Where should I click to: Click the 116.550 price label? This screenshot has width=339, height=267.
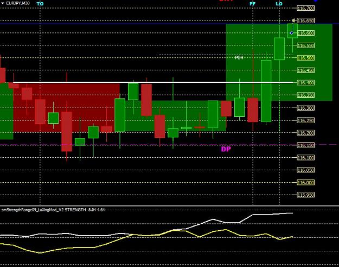pyautogui.click(x=306, y=45)
